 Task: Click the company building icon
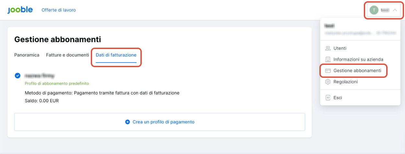pyautogui.click(x=328, y=59)
